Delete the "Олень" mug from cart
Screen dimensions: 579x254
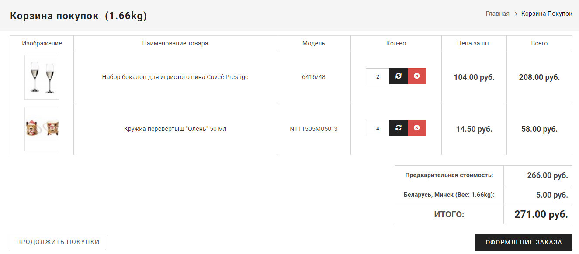(x=417, y=128)
